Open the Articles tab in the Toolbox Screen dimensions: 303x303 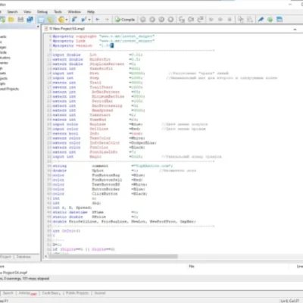point(27,293)
